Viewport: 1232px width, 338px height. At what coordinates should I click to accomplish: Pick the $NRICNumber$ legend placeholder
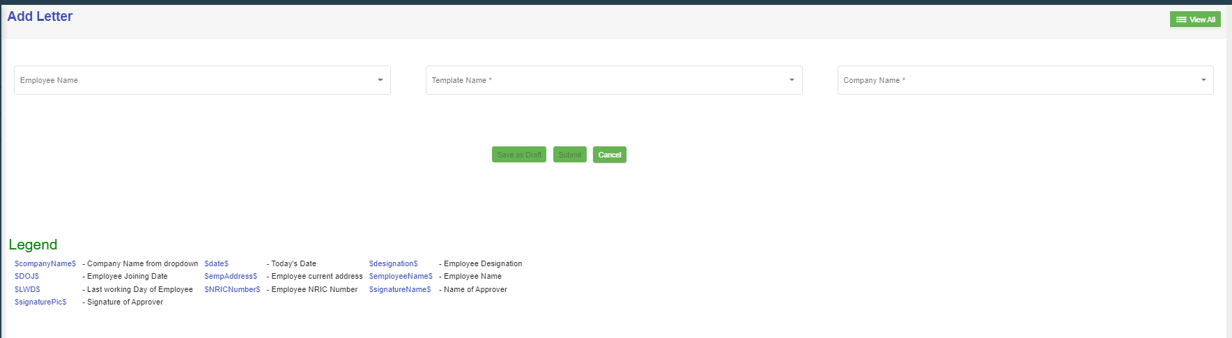point(232,289)
